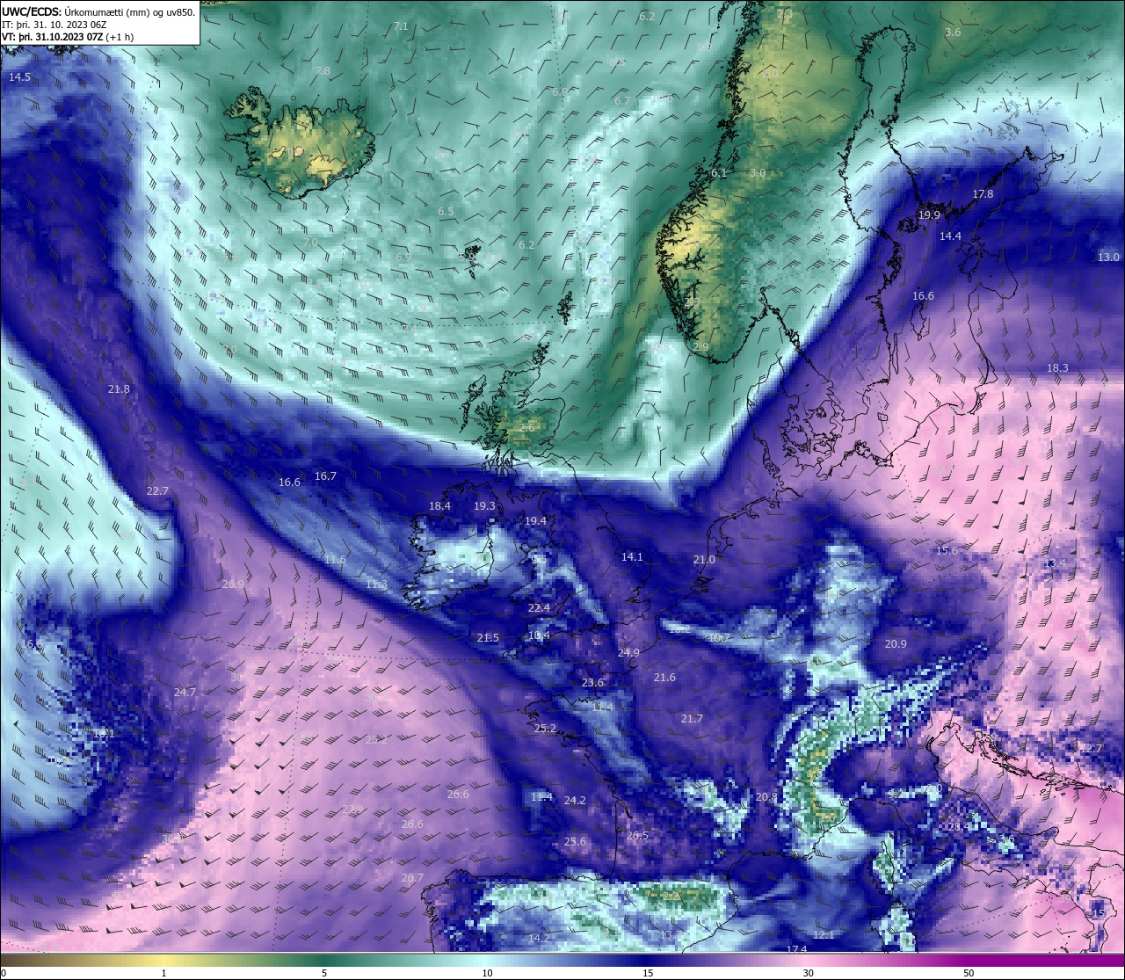Click the map value '14.5'
This screenshot has width=1125, height=980.
(19, 77)
